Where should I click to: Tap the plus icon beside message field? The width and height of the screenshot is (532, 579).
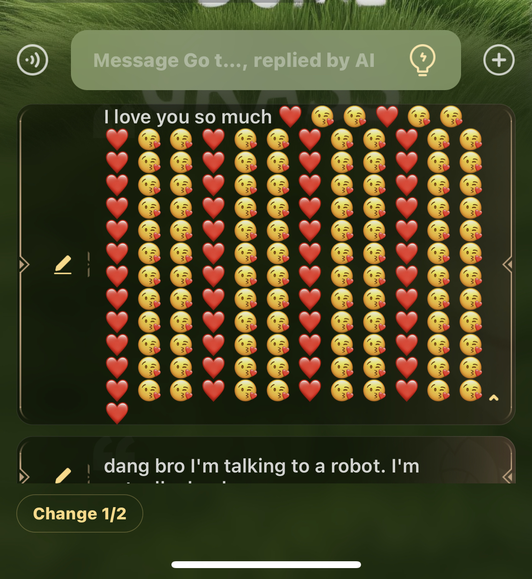click(x=499, y=60)
